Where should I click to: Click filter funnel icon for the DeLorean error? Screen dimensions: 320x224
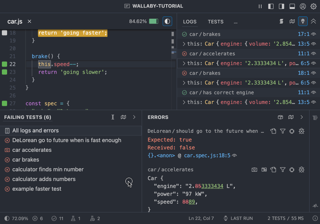[x=283, y=131]
